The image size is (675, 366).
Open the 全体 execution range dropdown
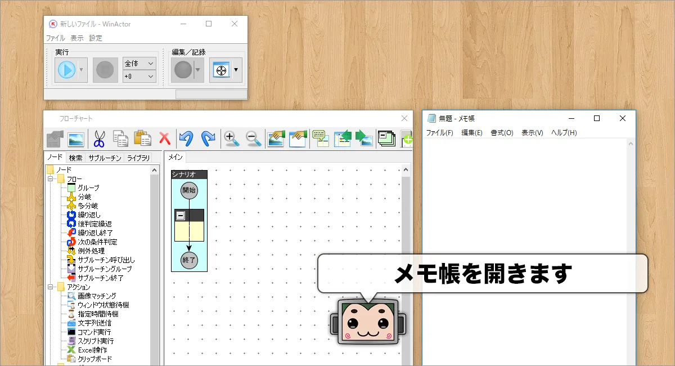[x=139, y=64]
